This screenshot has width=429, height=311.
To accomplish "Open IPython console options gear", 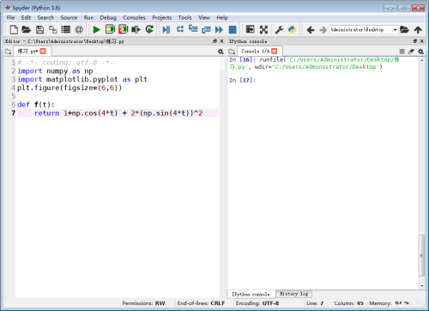I will tap(420, 52).
